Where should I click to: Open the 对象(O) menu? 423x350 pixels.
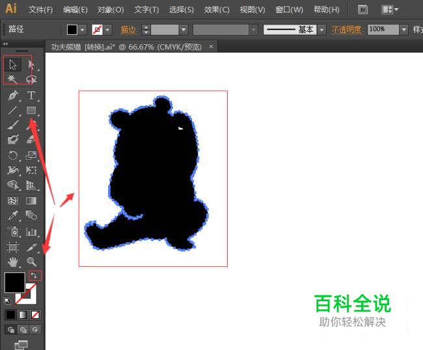[111, 10]
